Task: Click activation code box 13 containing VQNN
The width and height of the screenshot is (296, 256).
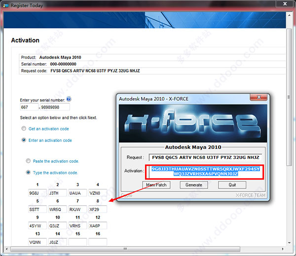Action: (37, 242)
